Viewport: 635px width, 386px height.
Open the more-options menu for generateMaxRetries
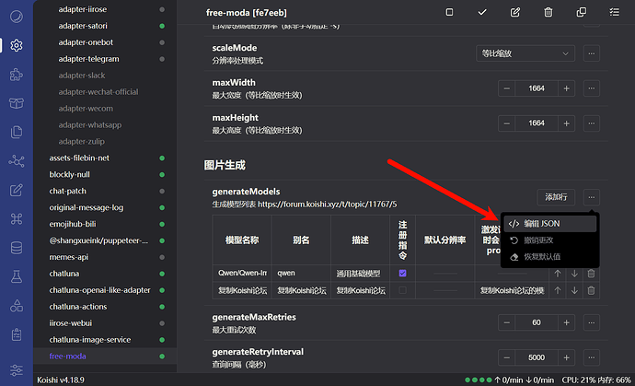(591, 322)
